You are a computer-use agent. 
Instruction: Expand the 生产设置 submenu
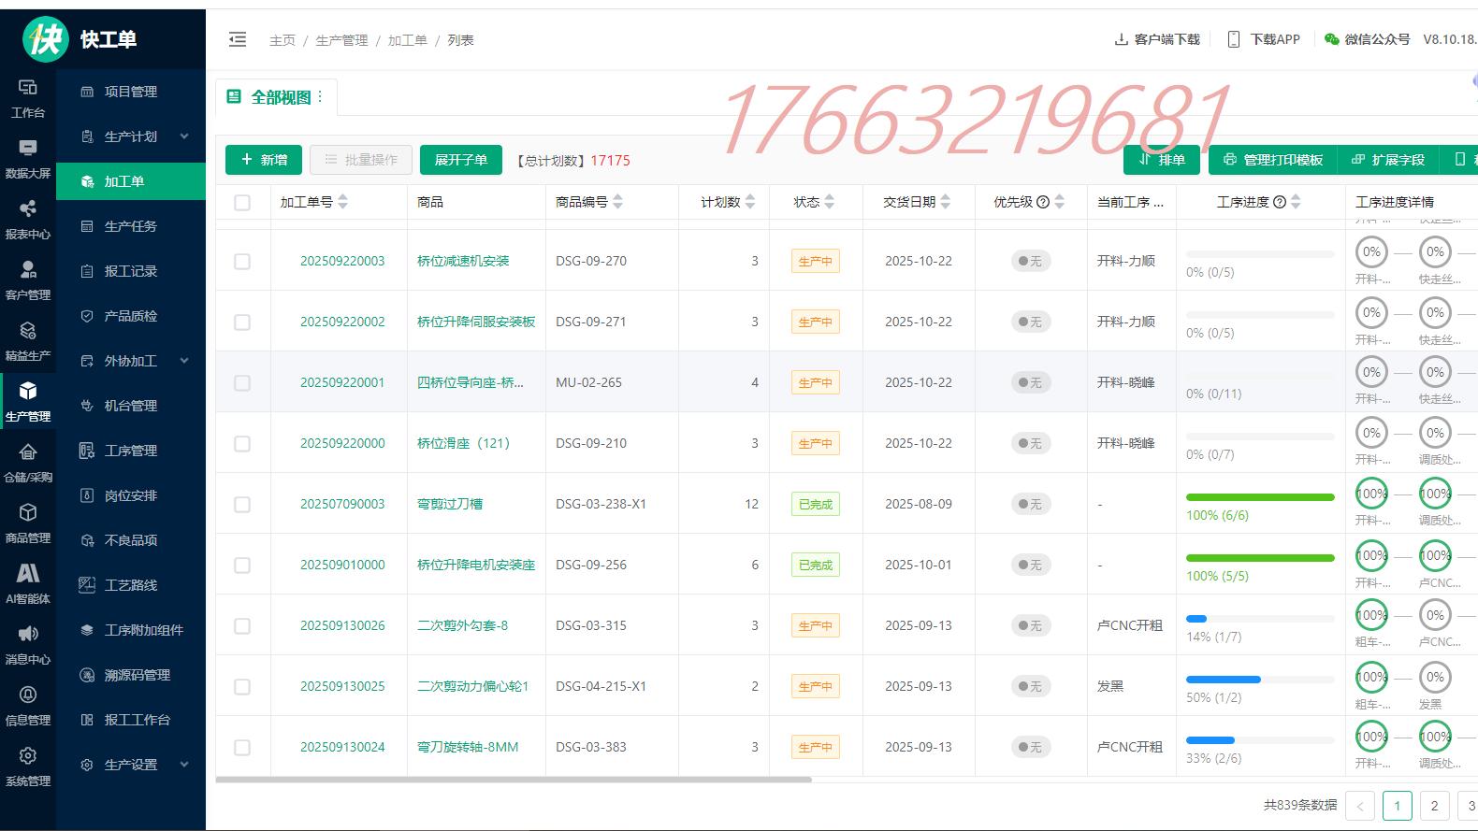click(184, 765)
